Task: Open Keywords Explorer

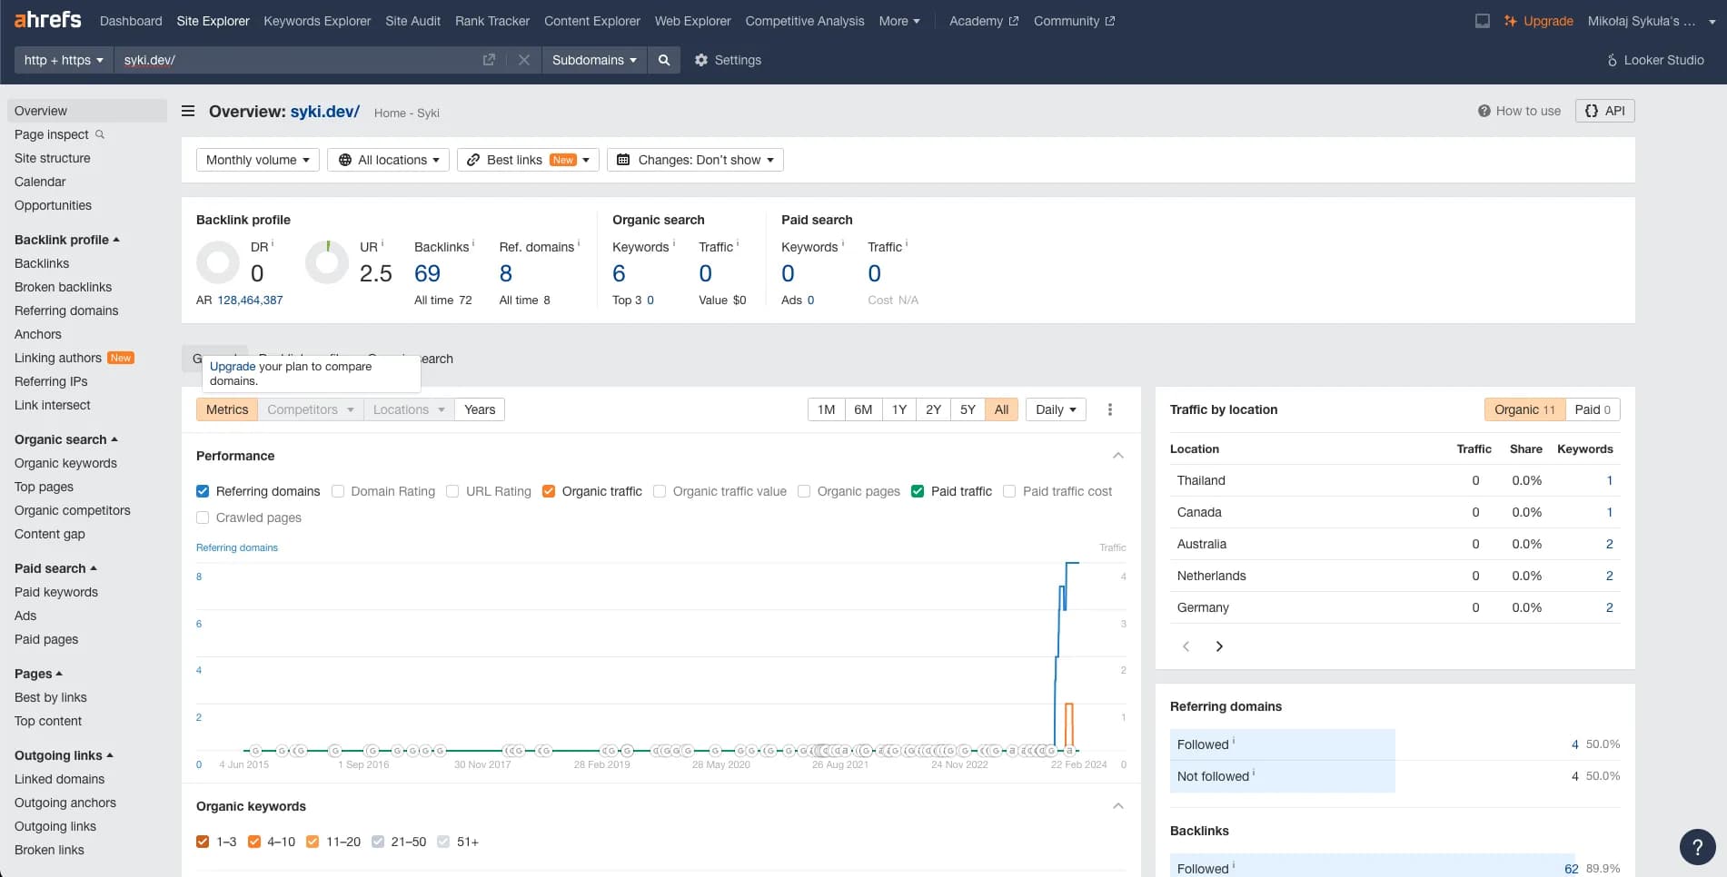Action: 317,21
